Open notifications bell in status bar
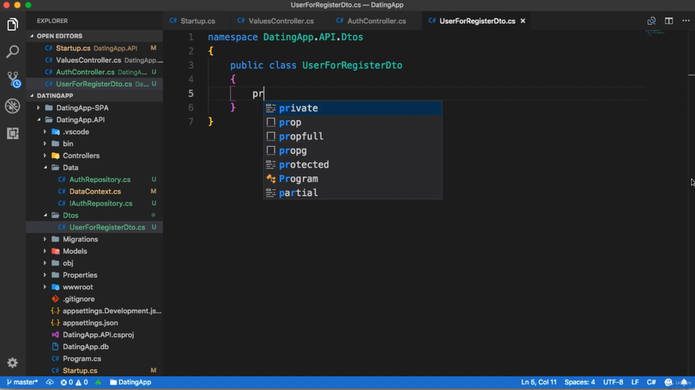 [684, 382]
